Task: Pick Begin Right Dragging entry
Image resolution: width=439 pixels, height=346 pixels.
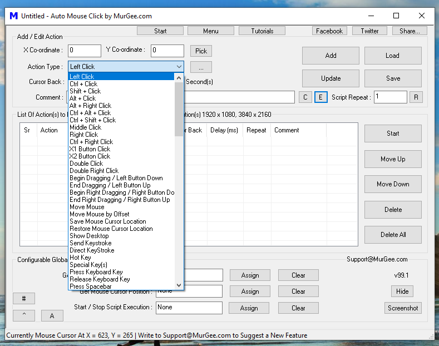Action: [122, 192]
